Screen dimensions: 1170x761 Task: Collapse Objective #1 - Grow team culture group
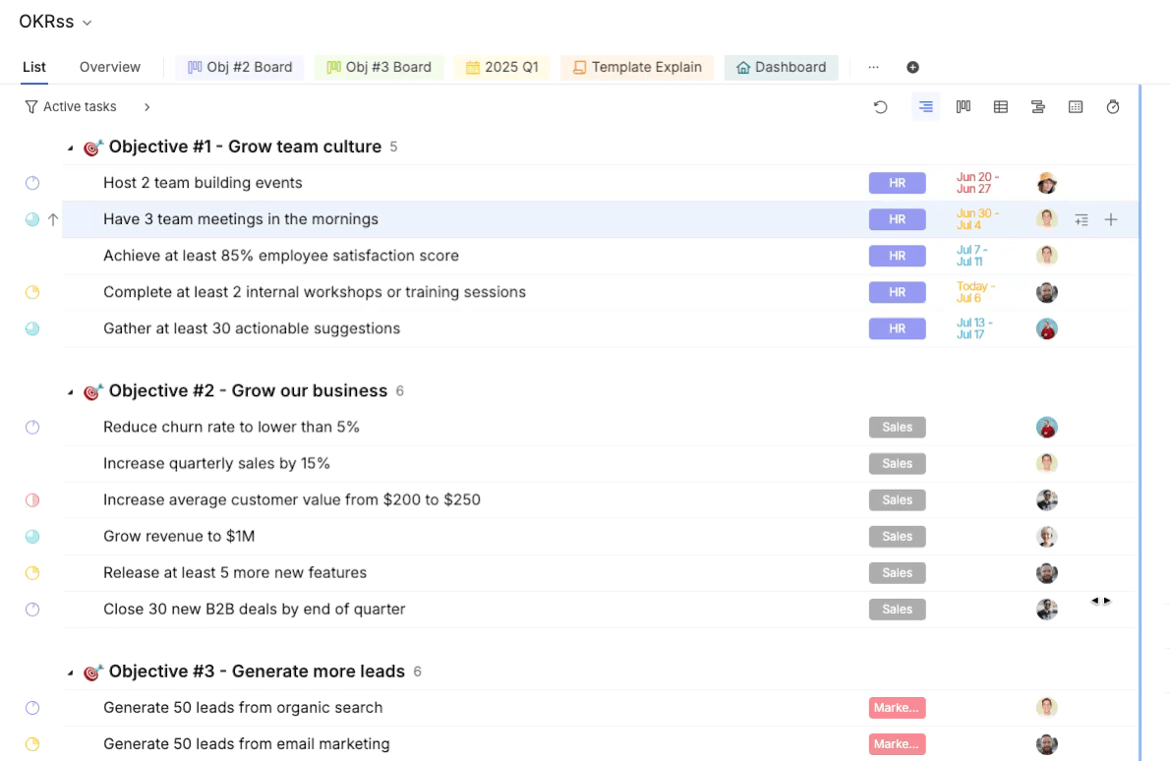pyautogui.click(x=70, y=147)
